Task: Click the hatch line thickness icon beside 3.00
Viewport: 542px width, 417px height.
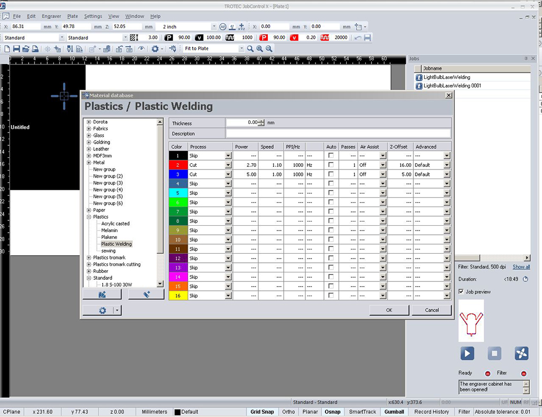Action: pos(134,38)
